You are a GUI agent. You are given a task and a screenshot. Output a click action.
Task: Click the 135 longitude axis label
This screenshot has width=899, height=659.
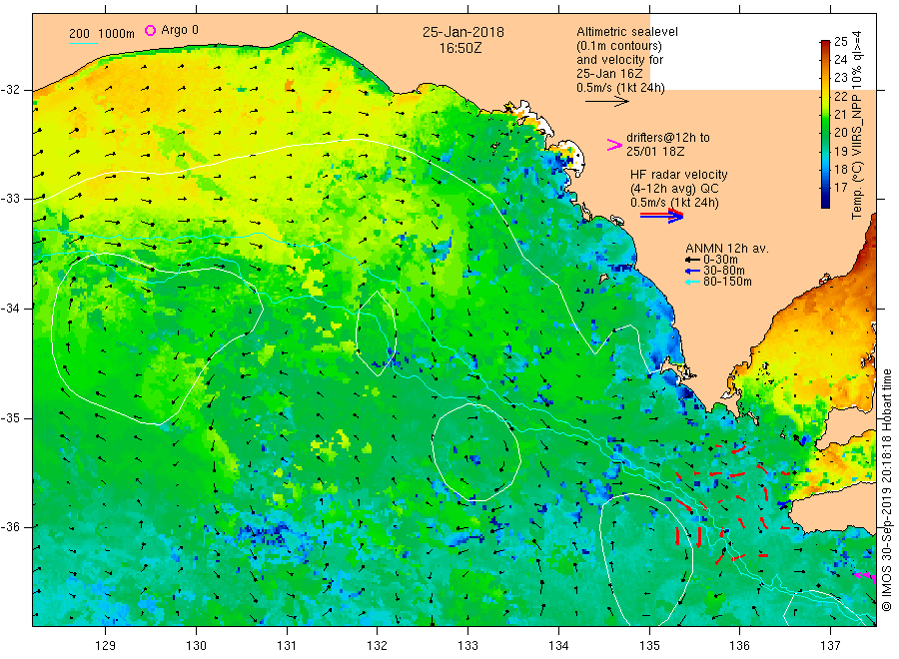pos(649,646)
